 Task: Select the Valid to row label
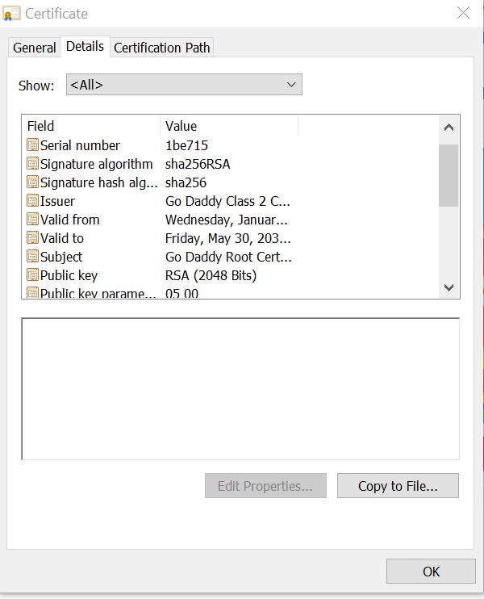click(x=62, y=238)
